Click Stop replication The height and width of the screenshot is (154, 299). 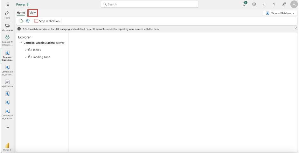pyautogui.click(x=47, y=21)
